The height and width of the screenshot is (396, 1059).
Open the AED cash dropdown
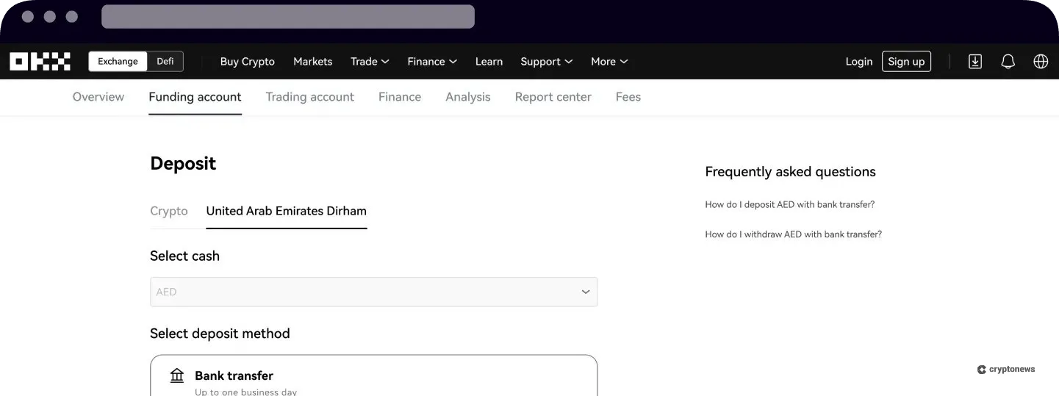[373, 292]
